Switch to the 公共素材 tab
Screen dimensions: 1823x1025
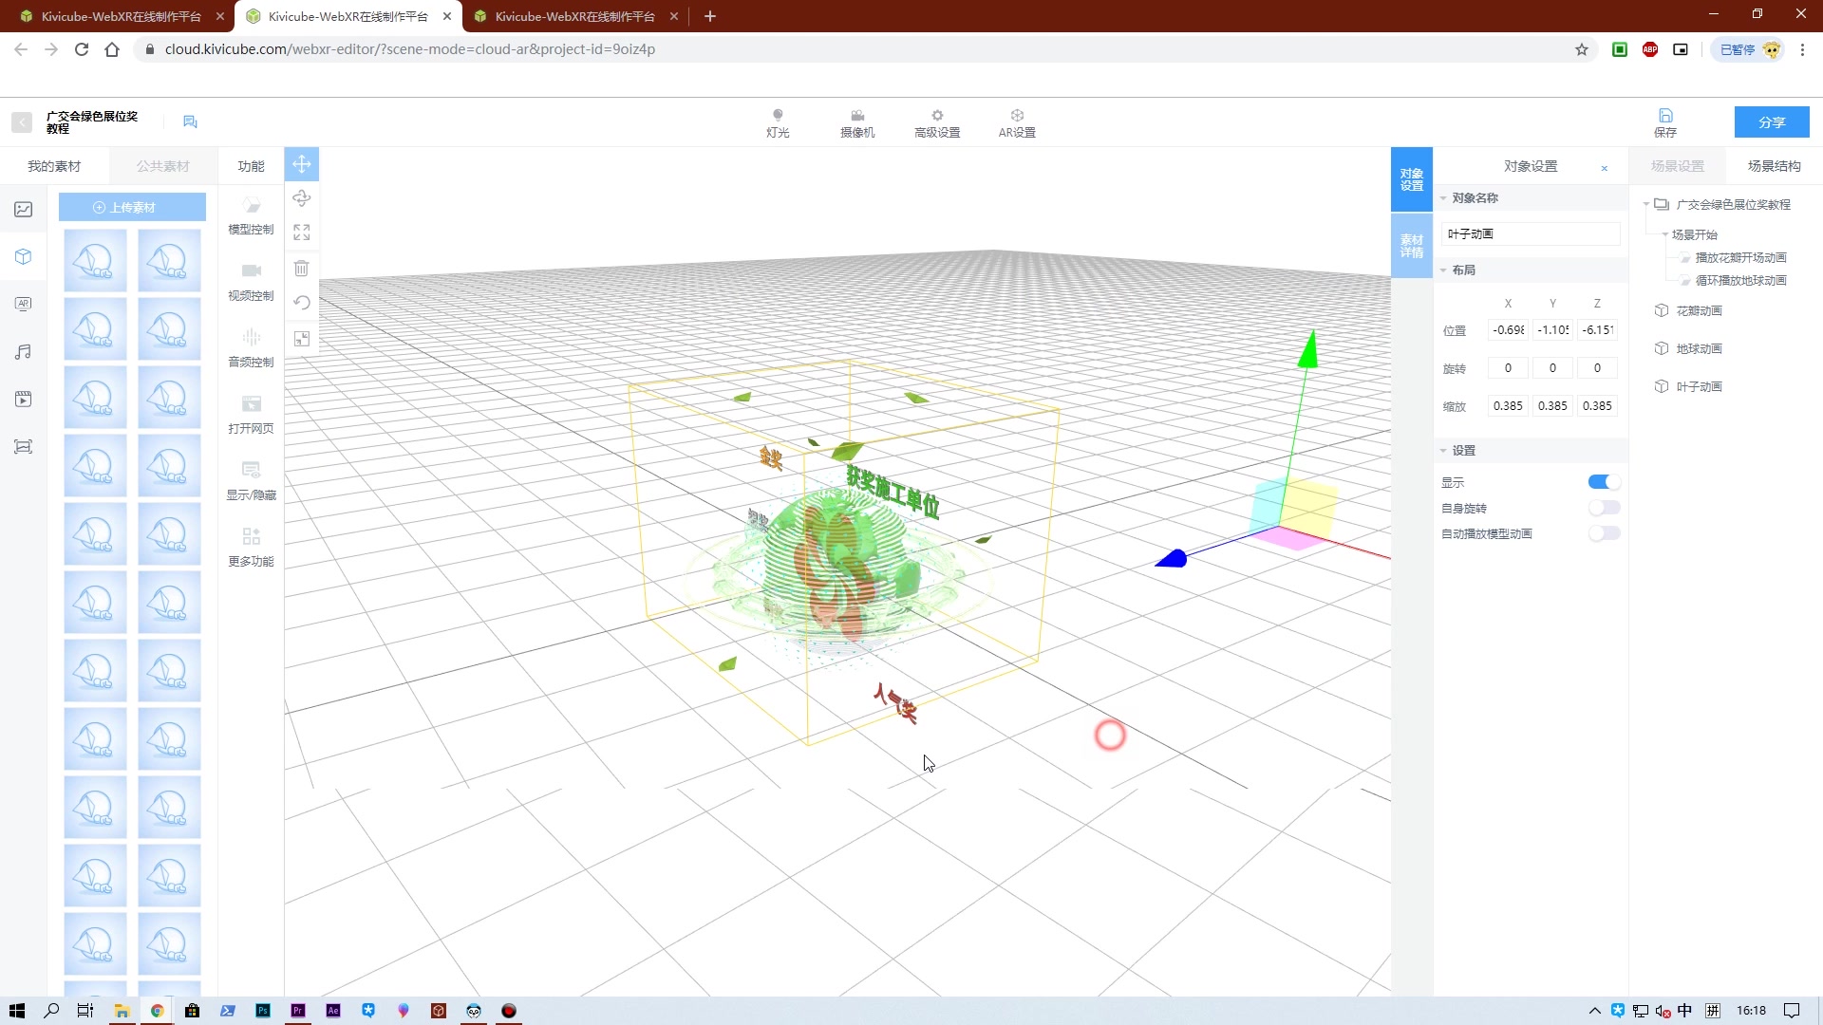(162, 166)
